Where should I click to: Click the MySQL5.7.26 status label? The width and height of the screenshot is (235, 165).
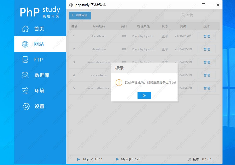[x=130, y=159]
